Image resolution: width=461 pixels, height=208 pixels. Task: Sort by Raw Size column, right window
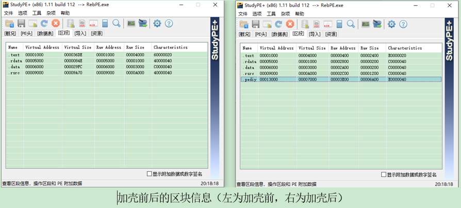pyautogui.click(x=372, y=48)
